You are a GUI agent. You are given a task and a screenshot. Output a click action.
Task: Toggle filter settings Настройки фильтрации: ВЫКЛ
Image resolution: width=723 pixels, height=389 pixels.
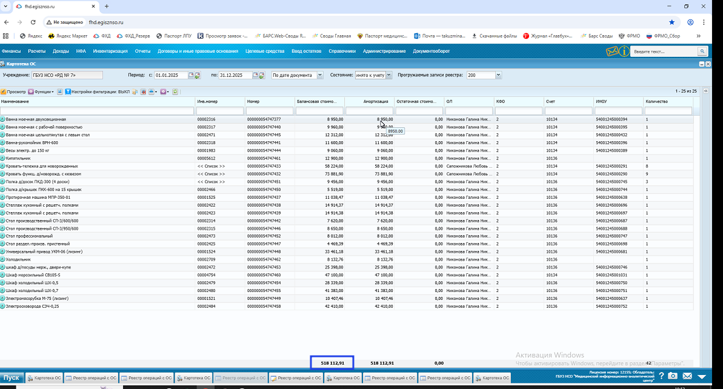pos(97,91)
